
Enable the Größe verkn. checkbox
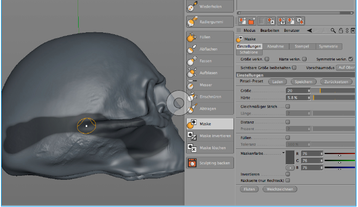tap(267, 59)
